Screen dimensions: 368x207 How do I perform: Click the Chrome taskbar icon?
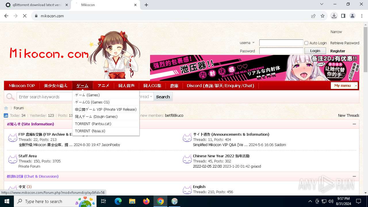point(160,201)
